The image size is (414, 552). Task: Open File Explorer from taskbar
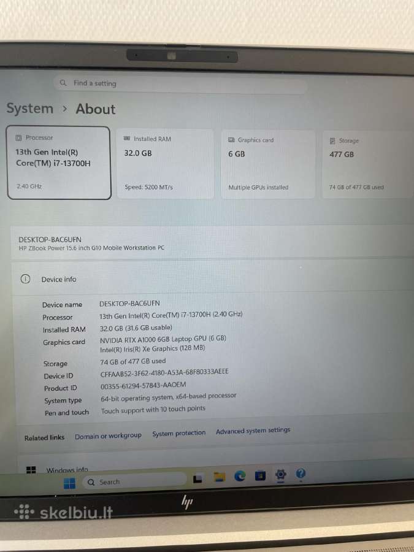(x=220, y=477)
